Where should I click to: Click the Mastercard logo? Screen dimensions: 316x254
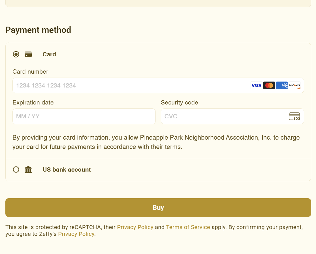click(269, 86)
